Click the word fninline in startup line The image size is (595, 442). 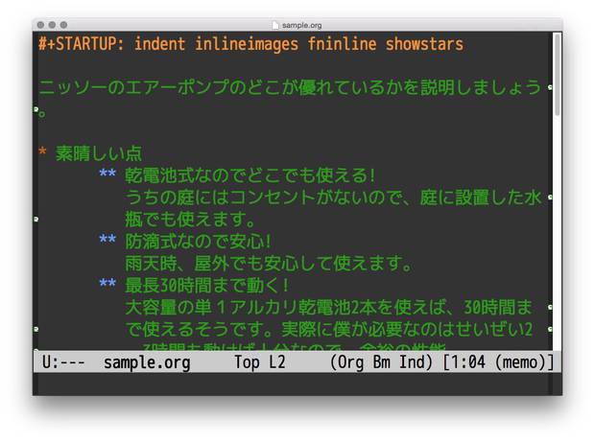(x=342, y=44)
